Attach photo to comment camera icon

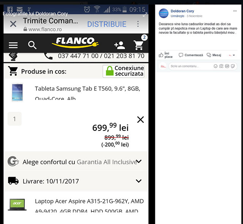click(221, 66)
